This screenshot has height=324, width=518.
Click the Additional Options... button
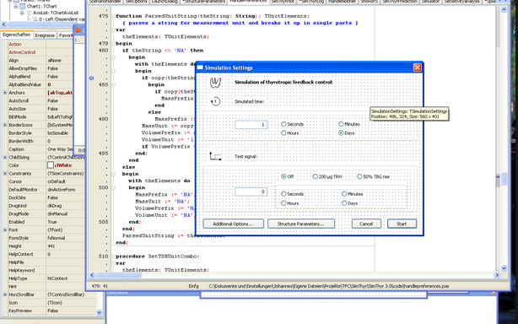coord(233,224)
